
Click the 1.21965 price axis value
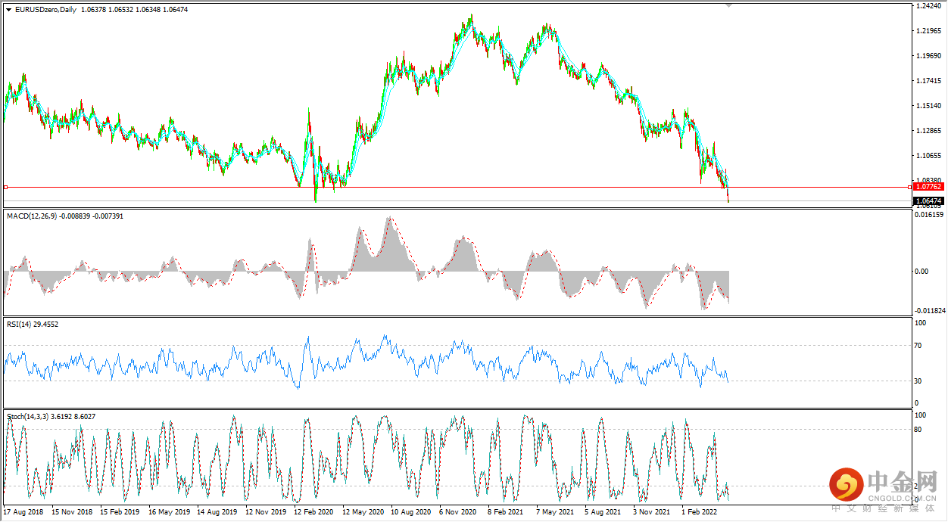[927, 31]
